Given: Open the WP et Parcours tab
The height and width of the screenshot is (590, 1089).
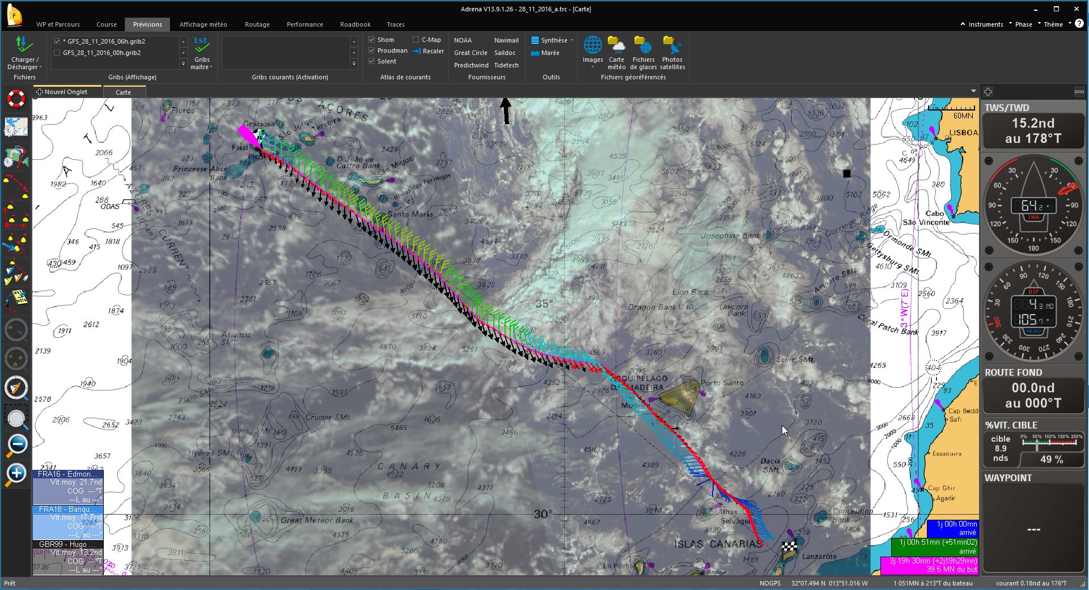Looking at the screenshot, I should coord(58,24).
